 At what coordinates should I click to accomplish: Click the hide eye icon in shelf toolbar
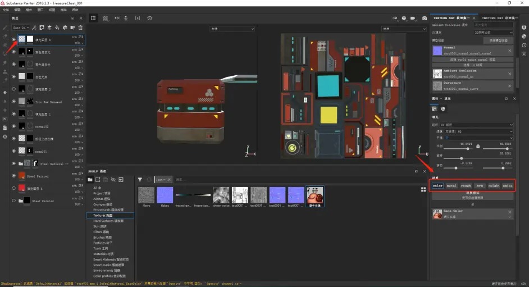tap(113, 179)
